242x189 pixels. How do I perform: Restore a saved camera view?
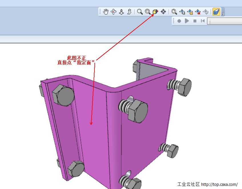[x=190, y=12]
